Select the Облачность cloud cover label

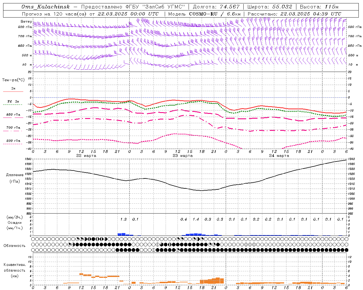[14, 246]
